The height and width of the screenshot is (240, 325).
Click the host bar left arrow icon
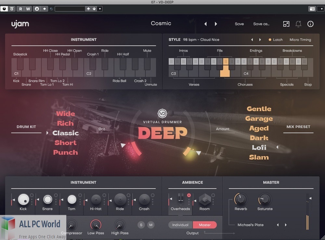tap(44, 9)
